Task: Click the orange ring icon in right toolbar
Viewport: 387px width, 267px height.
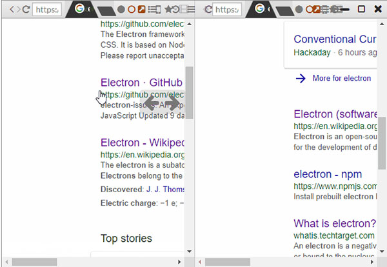Action: [309, 10]
